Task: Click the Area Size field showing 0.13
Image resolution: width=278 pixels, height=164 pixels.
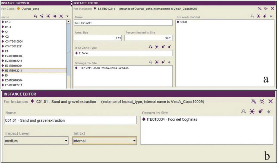Action: click(99, 38)
